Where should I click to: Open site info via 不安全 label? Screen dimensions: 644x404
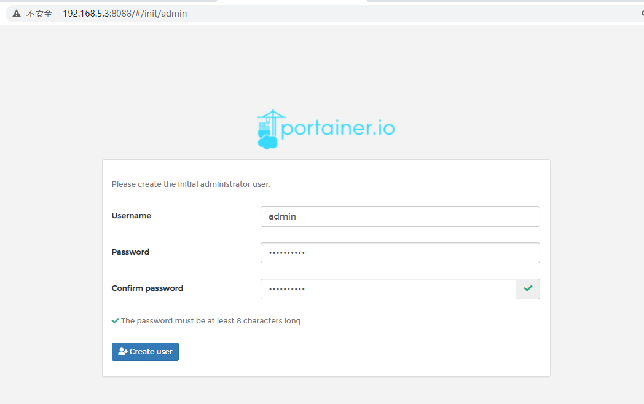click(x=39, y=14)
